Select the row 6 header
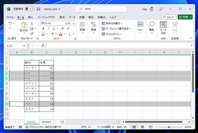 [x=6, y=84]
